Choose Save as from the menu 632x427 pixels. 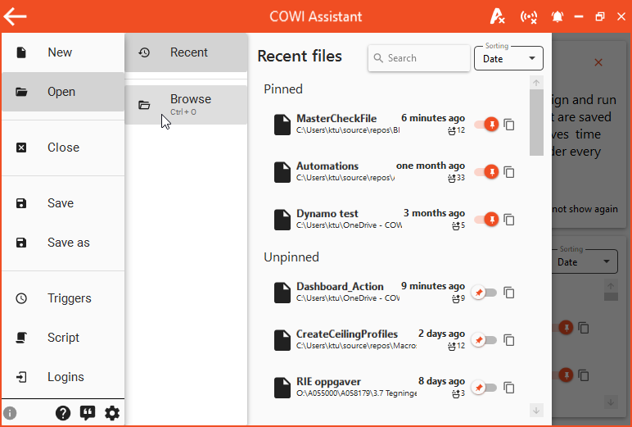click(x=68, y=243)
